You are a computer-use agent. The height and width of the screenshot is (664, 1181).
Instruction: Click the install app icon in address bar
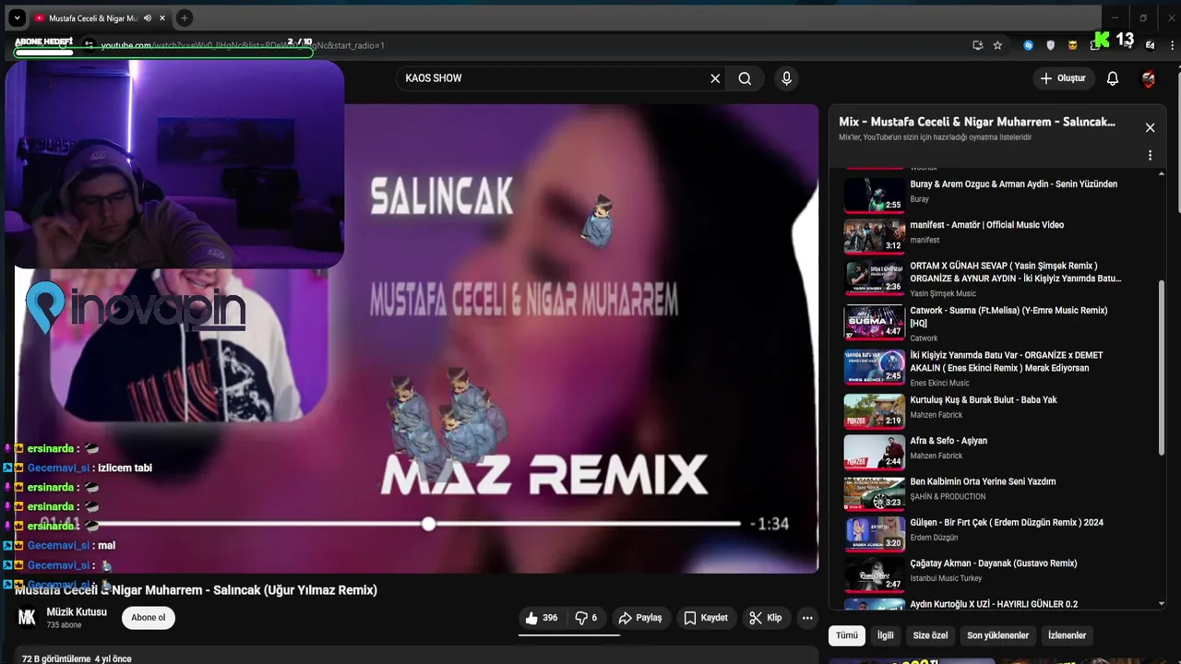[x=978, y=45]
